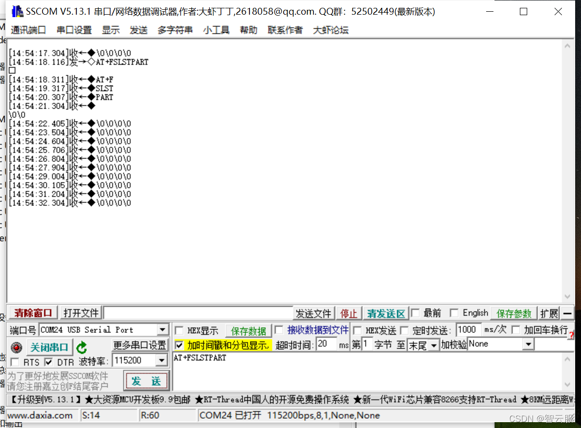Click the 清除窗口 button
The image size is (581, 428).
33,313
